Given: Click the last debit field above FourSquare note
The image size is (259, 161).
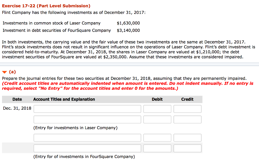Looking at the screenshot, I should (x=157, y=148).
